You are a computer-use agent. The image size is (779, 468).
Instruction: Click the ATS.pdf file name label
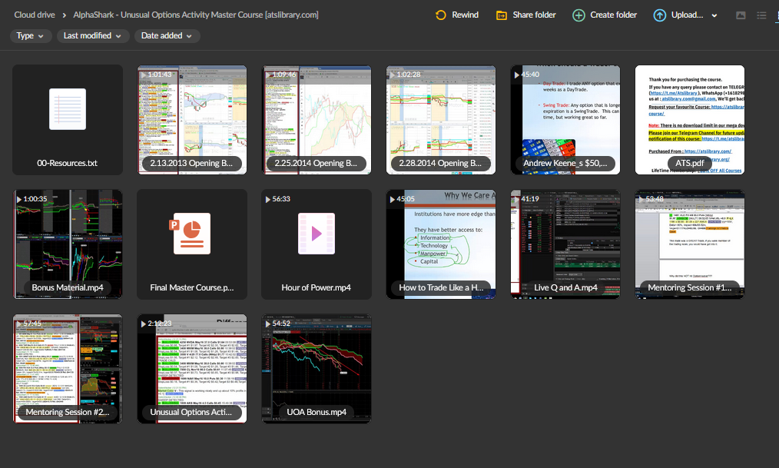[690, 163]
